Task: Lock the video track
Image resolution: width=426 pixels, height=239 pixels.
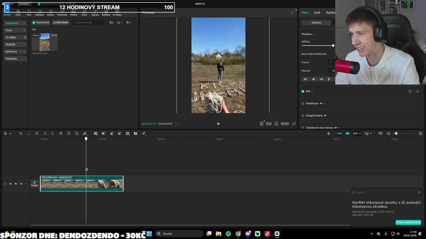Action: [x=10, y=184]
